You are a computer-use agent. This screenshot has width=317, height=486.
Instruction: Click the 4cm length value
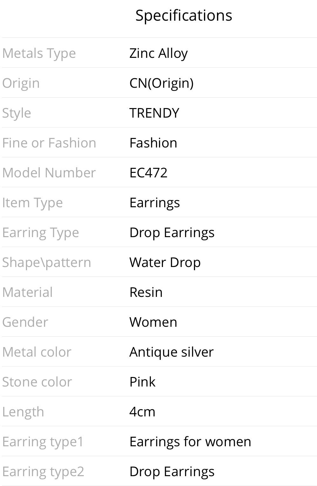(x=142, y=412)
